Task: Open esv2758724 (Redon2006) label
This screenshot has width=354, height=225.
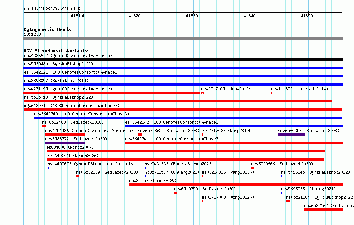Action: point(72,156)
